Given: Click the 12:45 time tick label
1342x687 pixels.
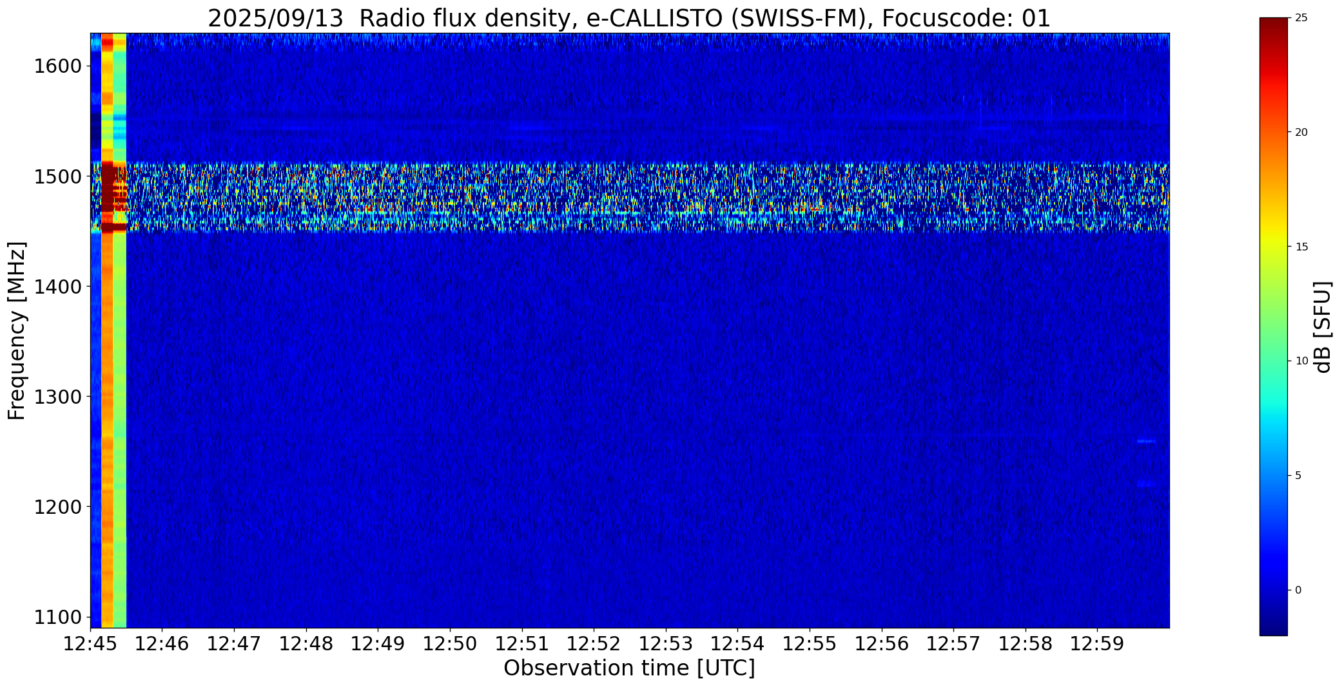Looking at the screenshot, I should pyautogui.click(x=90, y=643).
